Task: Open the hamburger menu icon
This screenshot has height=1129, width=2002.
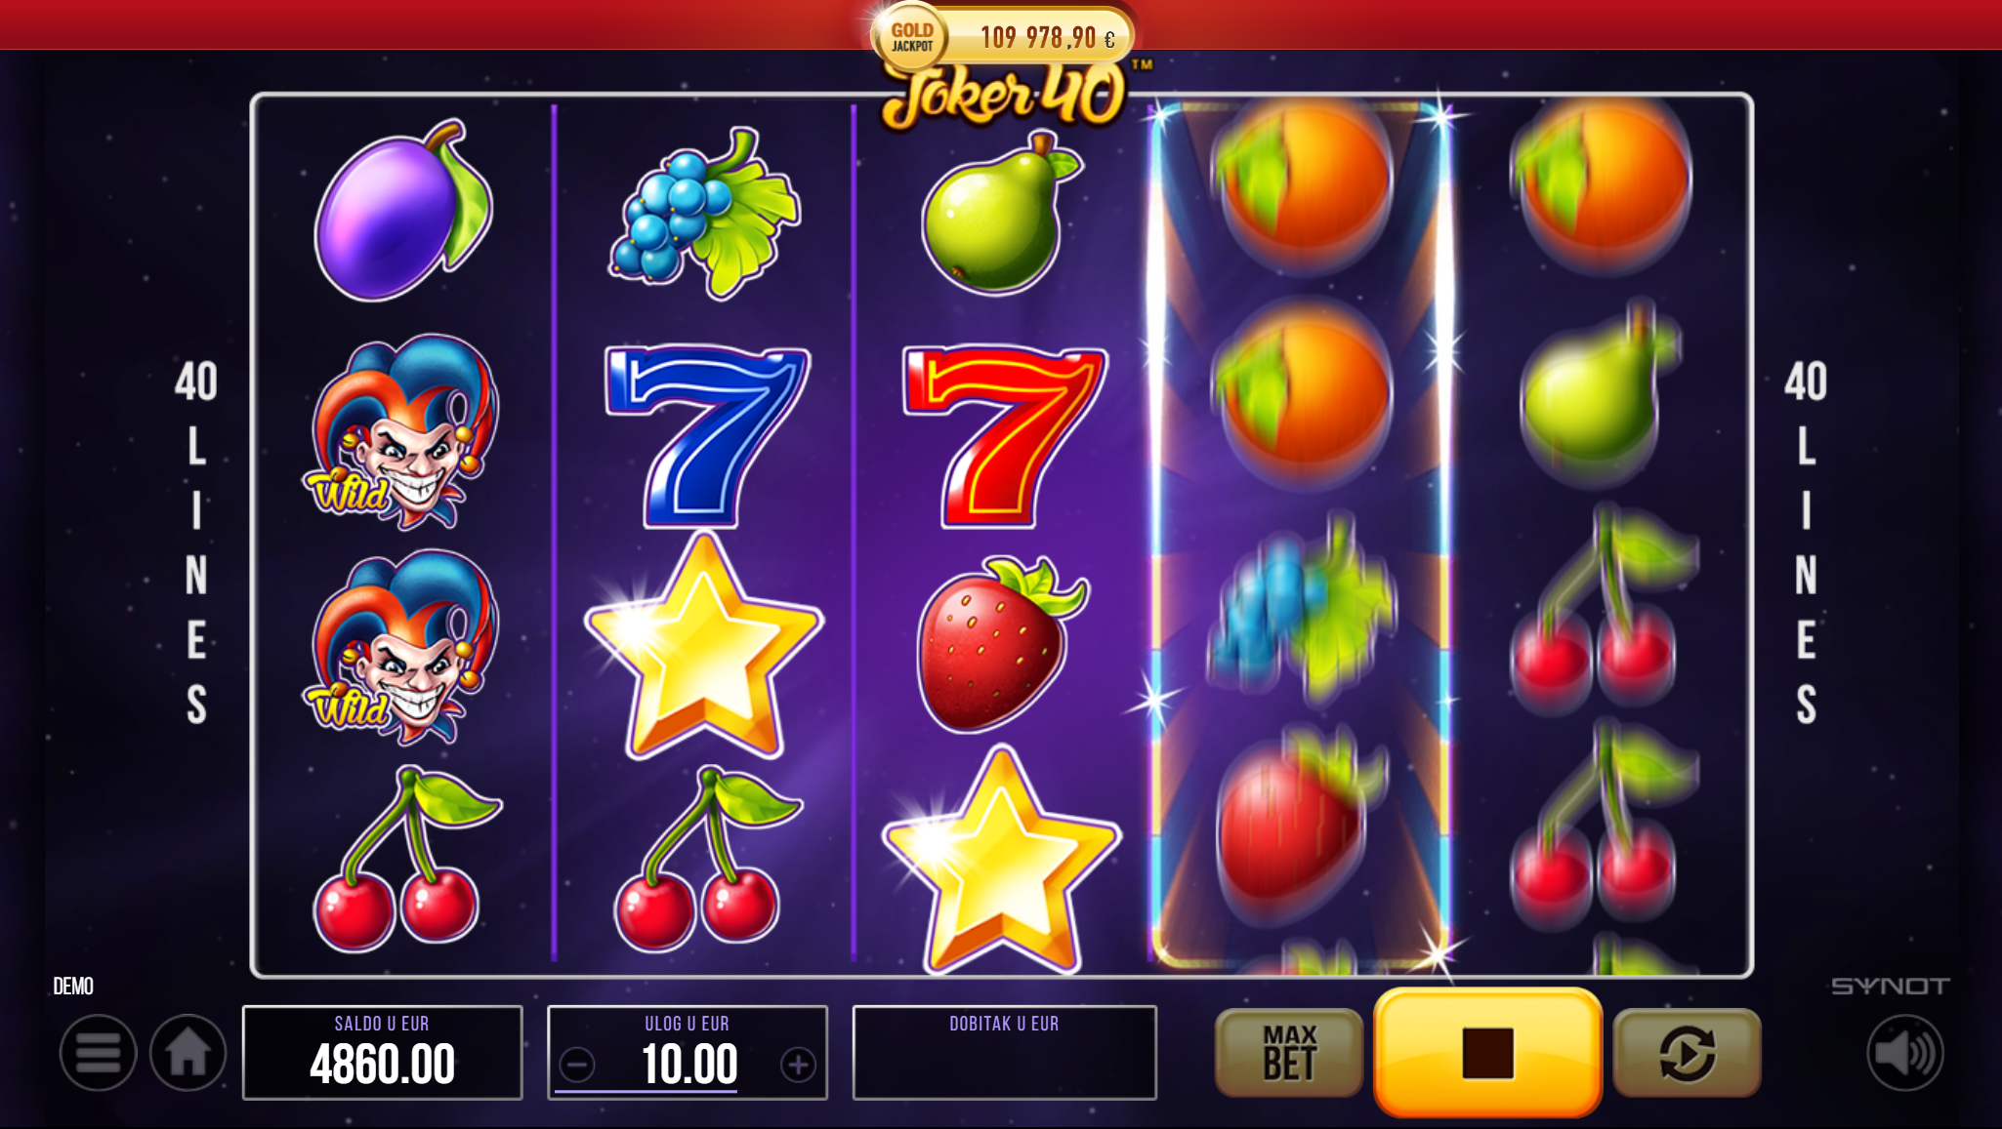Action: tap(98, 1052)
